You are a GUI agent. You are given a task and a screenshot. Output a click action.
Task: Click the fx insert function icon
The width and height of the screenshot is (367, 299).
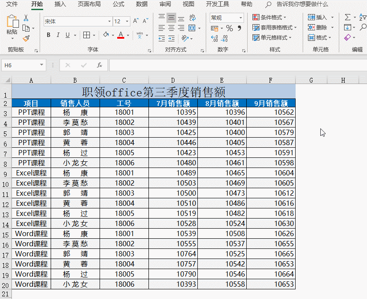pos(99,65)
